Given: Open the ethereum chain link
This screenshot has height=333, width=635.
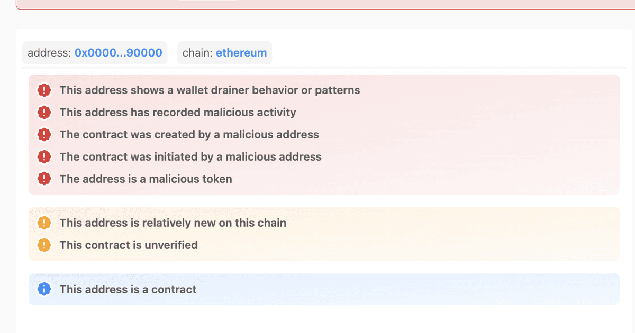Looking at the screenshot, I should click(241, 53).
